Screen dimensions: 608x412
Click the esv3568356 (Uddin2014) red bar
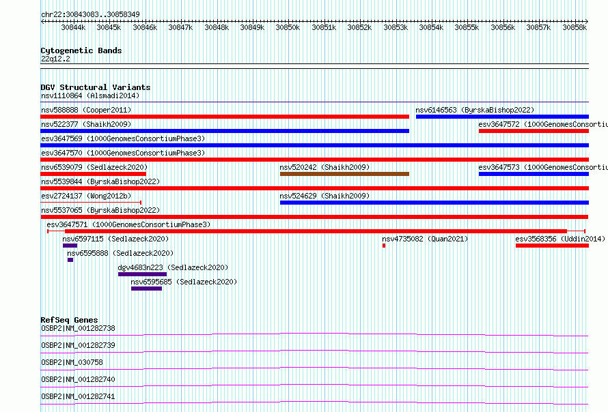point(552,246)
